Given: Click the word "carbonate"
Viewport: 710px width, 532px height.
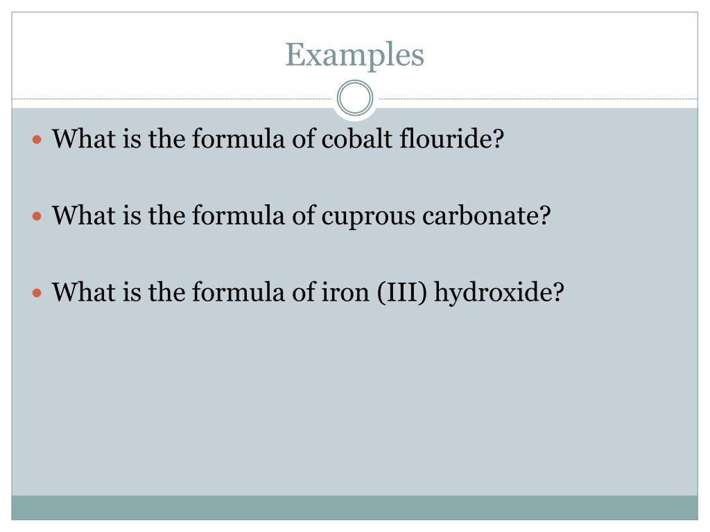Looking at the screenshot, I should point(481,215).
